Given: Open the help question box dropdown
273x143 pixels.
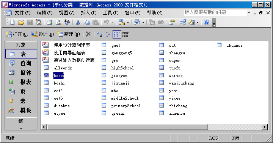Looking at the screenshot, I should (249, 13).
